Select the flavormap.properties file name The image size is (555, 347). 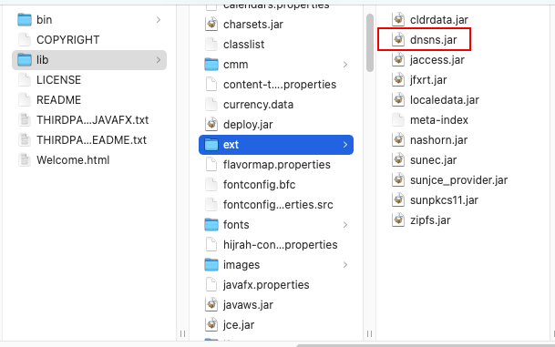coord(277,165)
